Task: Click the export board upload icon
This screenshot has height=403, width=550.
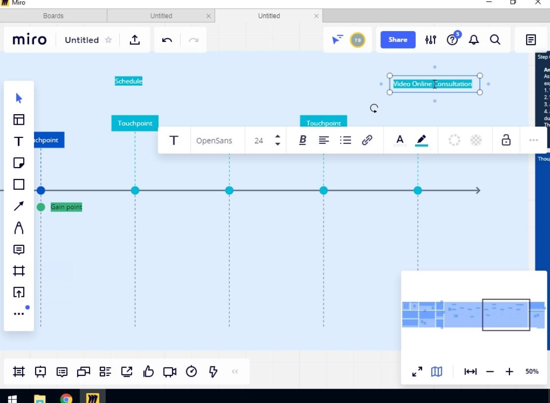Action: [x=135, y=40]
